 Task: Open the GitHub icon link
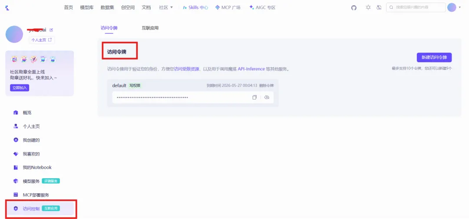(354, 8)
